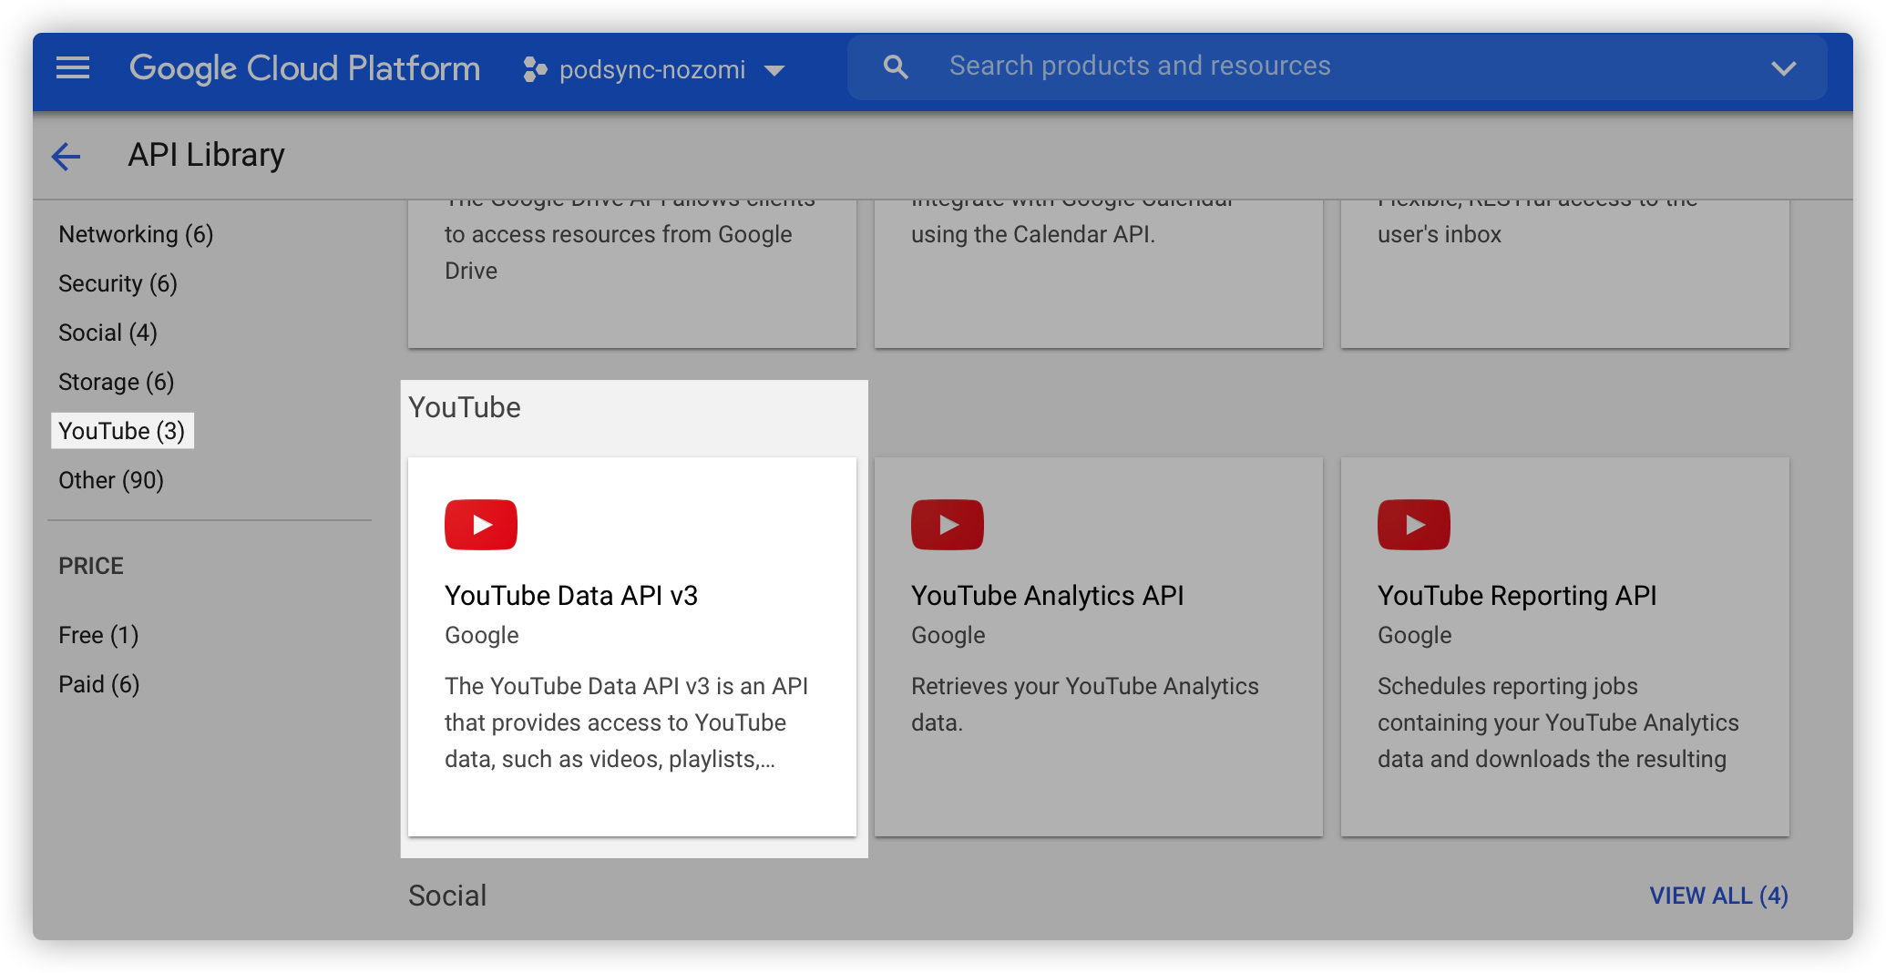
Task: Select the Social (4) category filter
Action: pyautogui.click(x=108, y=333)
